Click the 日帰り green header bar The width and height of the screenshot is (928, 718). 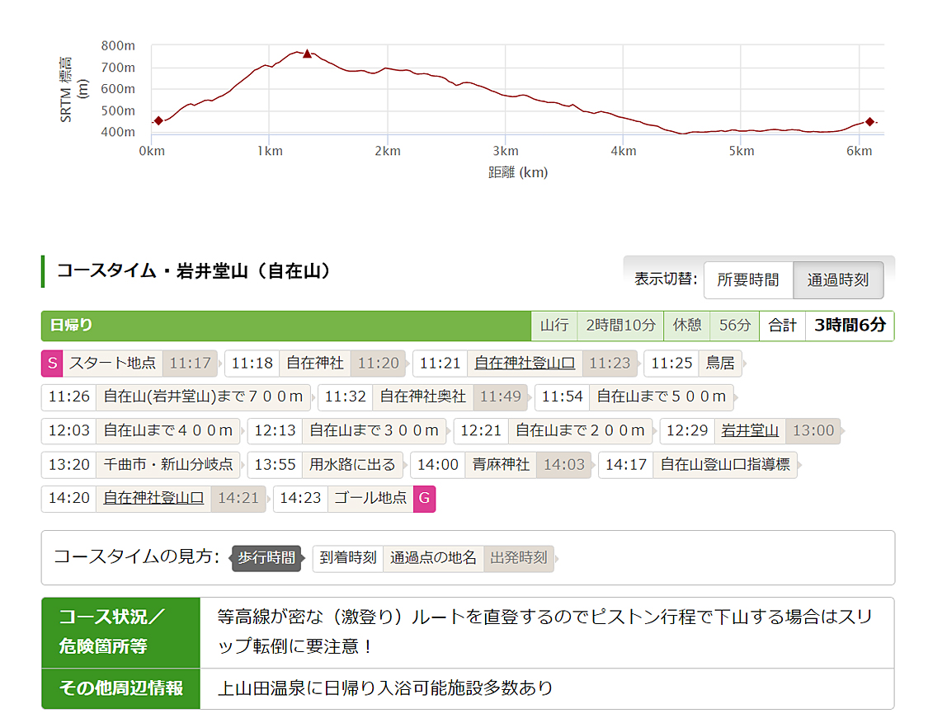(x=285, y=326)
